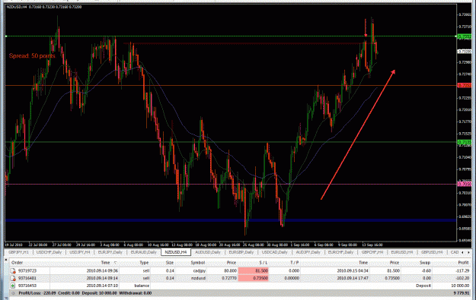Sort by the Swap column header

[425, 263]
